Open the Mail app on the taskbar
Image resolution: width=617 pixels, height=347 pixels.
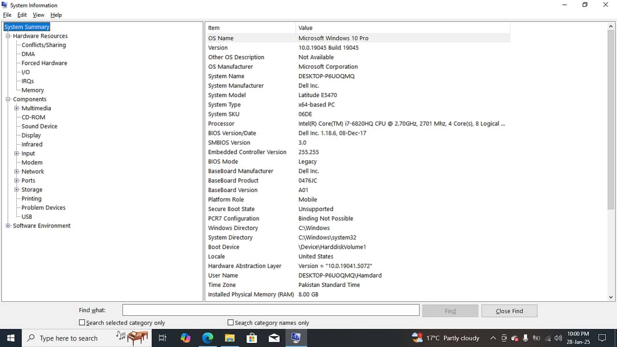(274, 338)
